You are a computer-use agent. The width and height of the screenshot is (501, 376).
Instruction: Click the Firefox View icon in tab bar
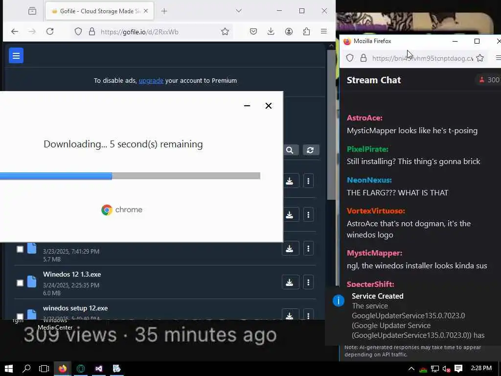point(32,11)
